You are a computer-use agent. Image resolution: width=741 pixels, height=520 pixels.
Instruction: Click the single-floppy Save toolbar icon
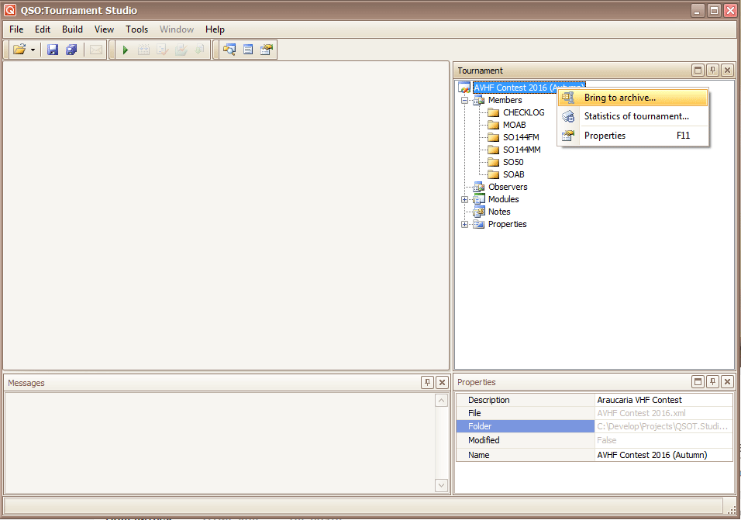(x=53, y=50)
